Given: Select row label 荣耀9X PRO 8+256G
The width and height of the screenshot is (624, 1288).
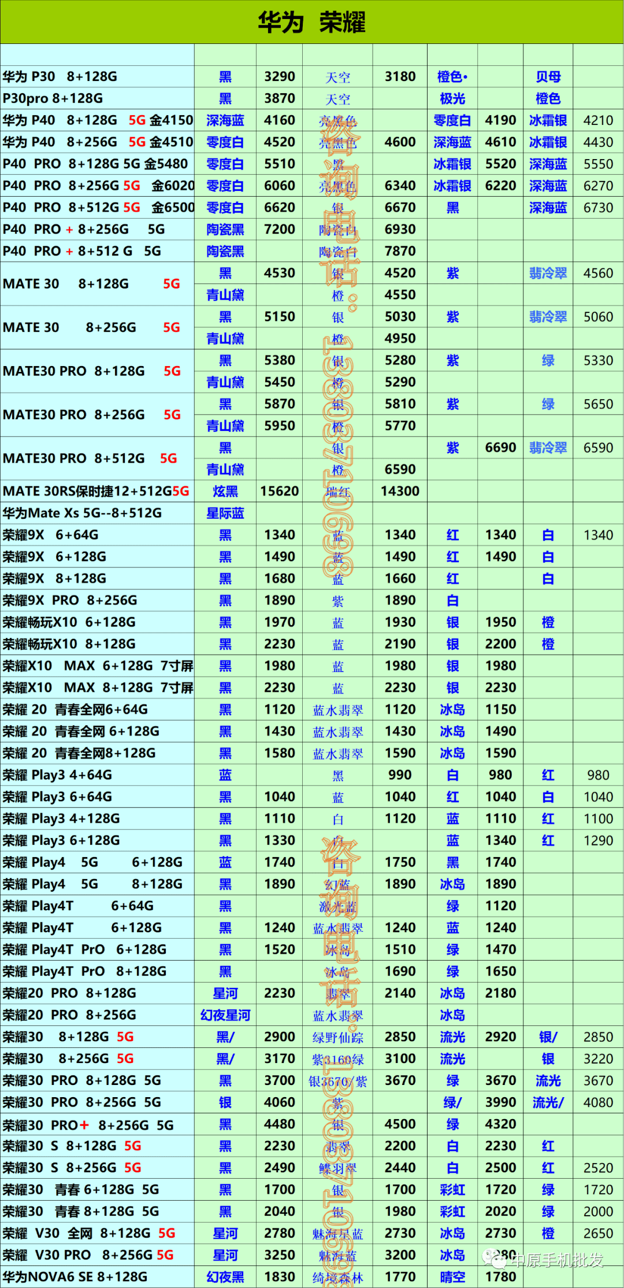Looking at the screenshot, I should coord(70,601).
